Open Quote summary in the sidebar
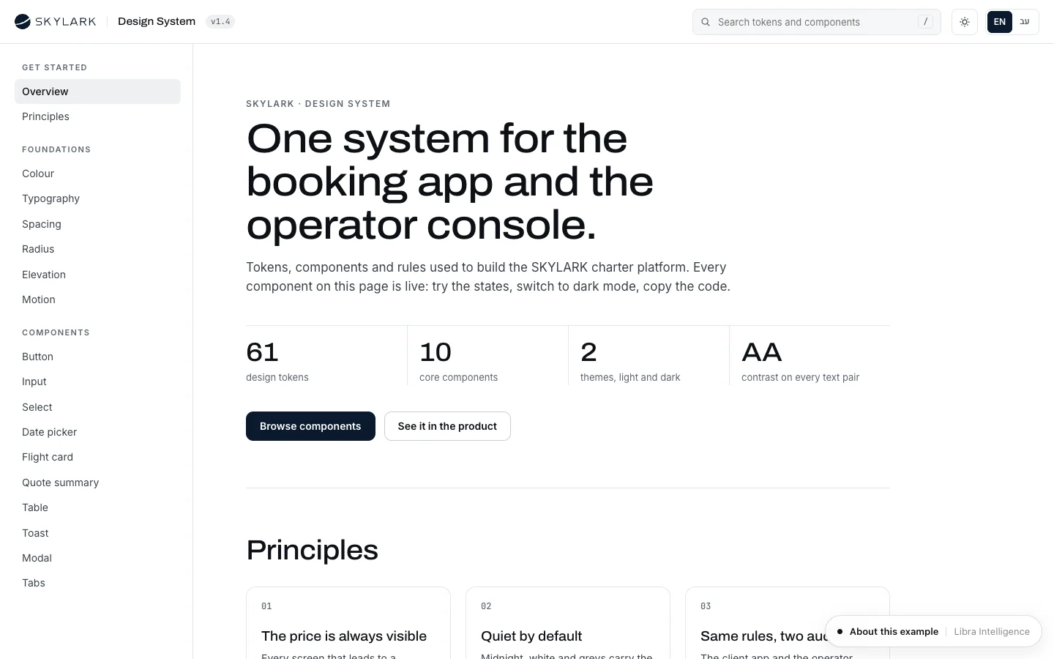 97,483
